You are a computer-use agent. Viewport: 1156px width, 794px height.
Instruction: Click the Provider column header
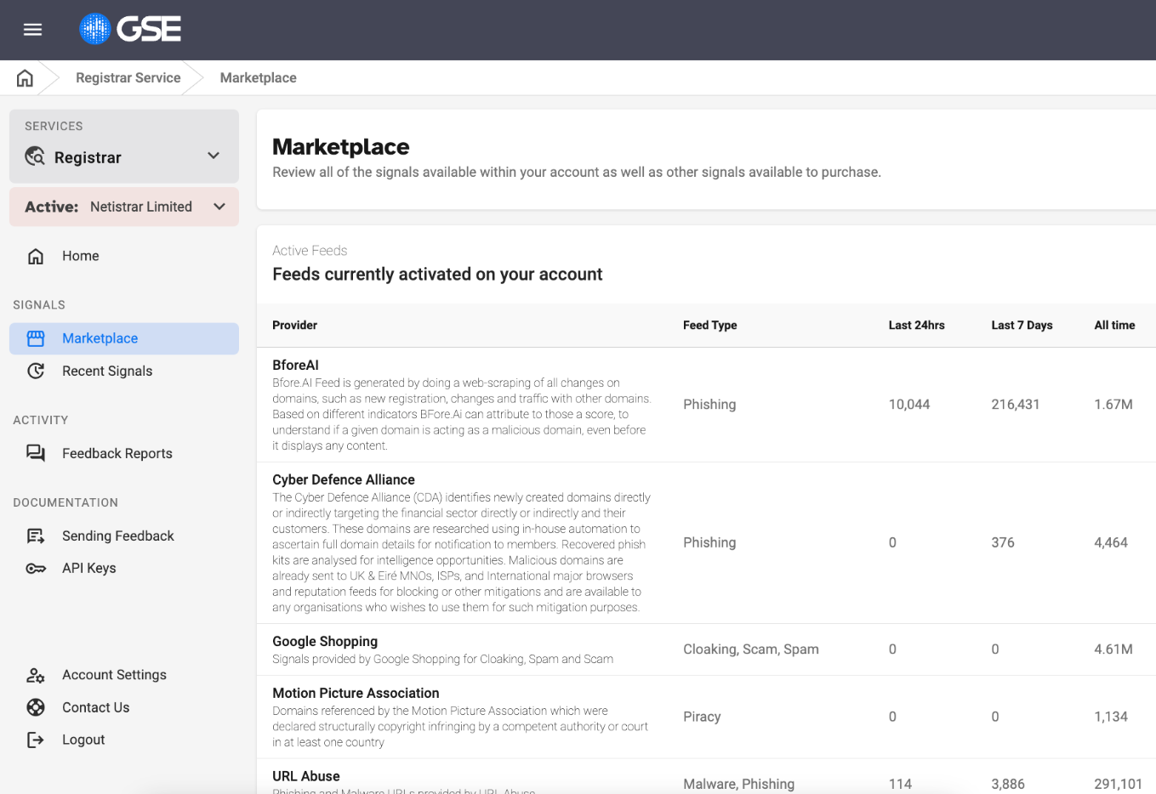coord(294,325)
